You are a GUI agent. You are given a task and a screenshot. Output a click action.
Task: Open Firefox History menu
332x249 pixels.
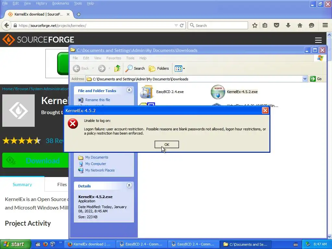click(x=41, y=3)
